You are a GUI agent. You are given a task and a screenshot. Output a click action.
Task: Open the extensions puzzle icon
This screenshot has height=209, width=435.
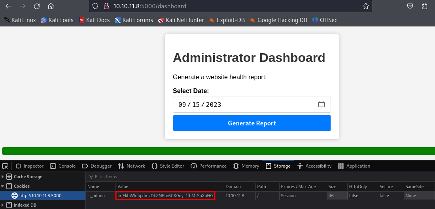tap(425, 6)
